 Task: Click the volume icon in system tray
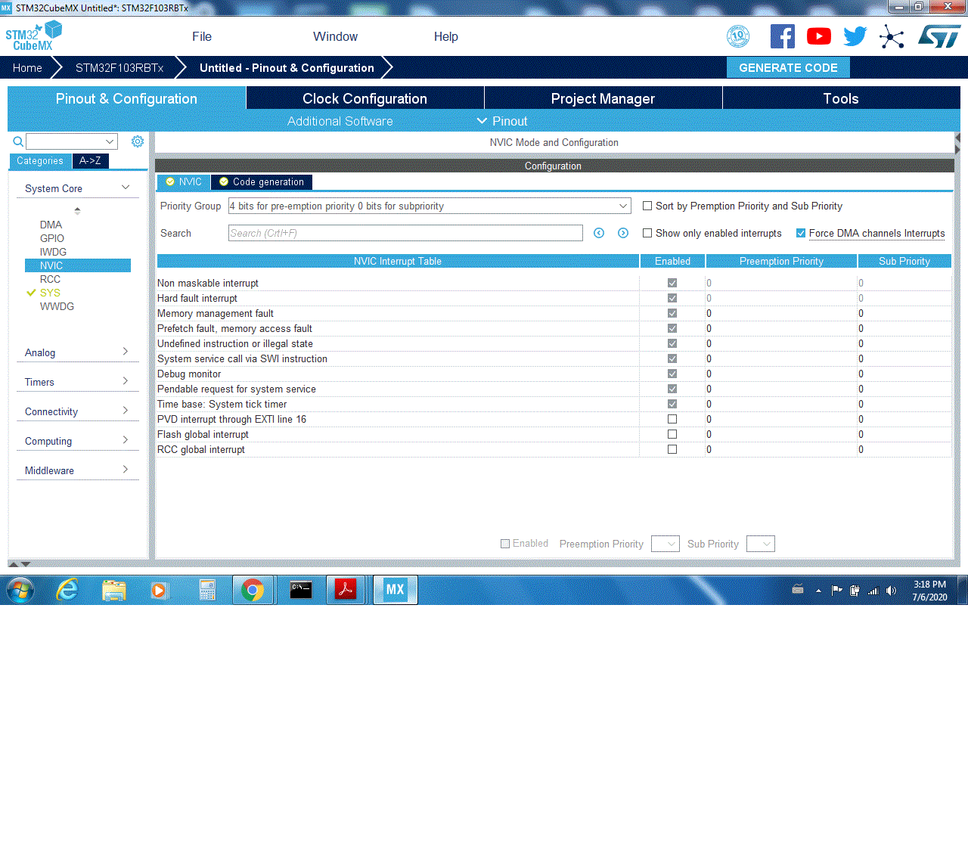click(x=891, y=591)
